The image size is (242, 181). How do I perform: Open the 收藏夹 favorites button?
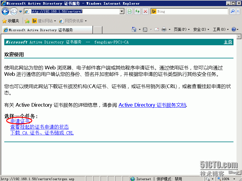coord(10,21)
